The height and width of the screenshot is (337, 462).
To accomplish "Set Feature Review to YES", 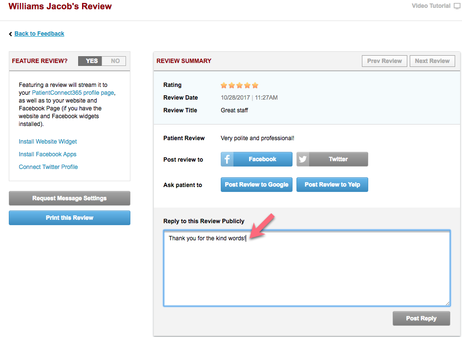I will [x=91, y=61].
